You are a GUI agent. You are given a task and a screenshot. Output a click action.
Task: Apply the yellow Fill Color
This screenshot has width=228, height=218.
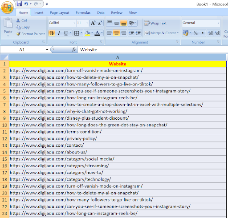(x=87, y=33)
